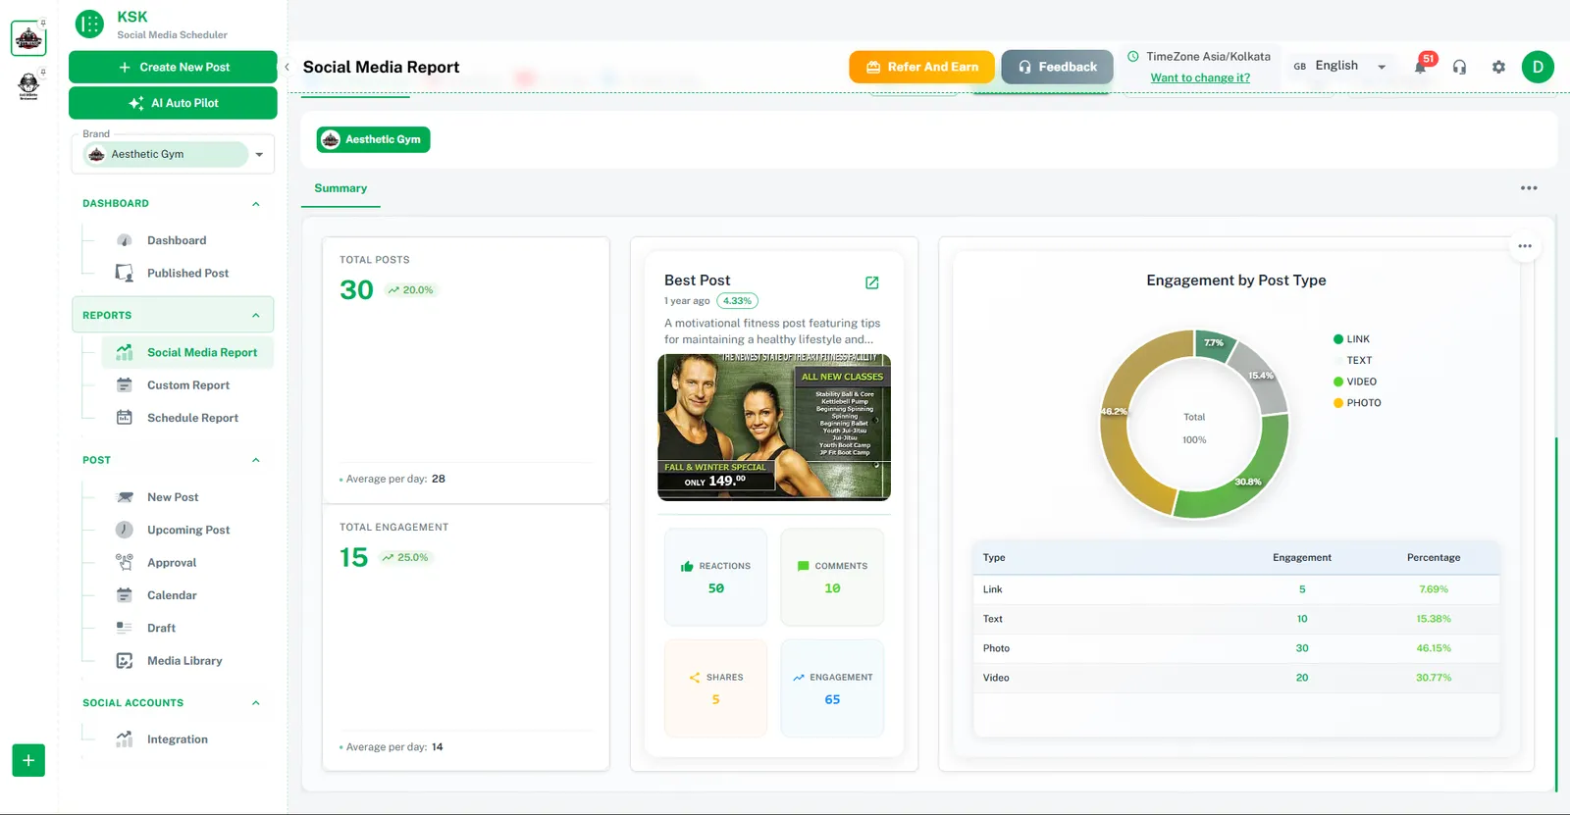Screen dimensions: 1570x815
Task: Open user avatar D menu
Action: click(x=1538, y=67)
